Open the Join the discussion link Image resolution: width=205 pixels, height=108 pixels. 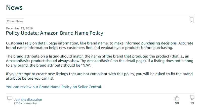pos(28,99)
